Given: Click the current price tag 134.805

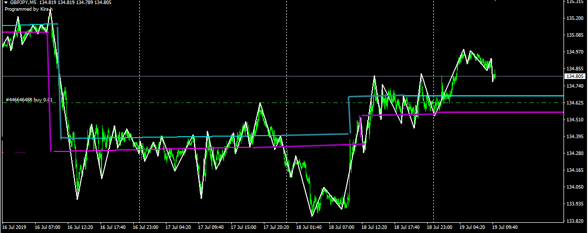Looking at the screenshot, I should pos(575,76).
